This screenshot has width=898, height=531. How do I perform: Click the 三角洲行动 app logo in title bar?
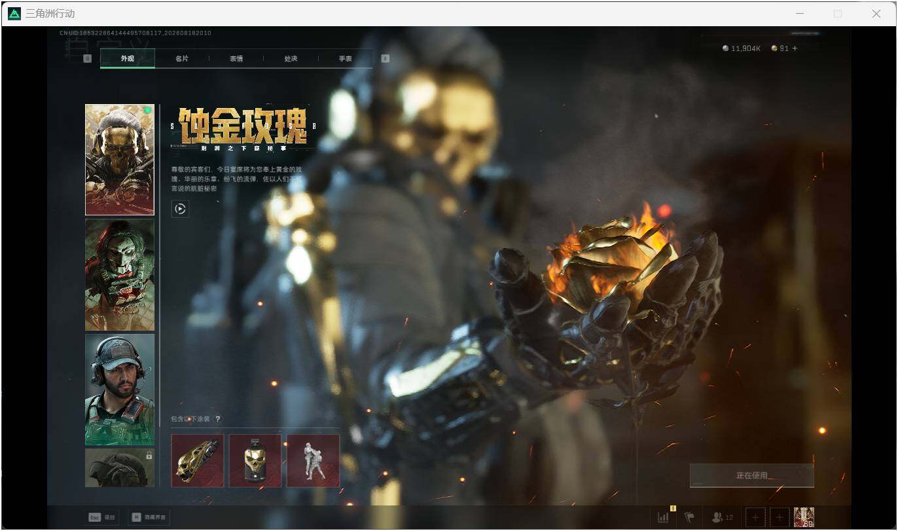[14, 14]
